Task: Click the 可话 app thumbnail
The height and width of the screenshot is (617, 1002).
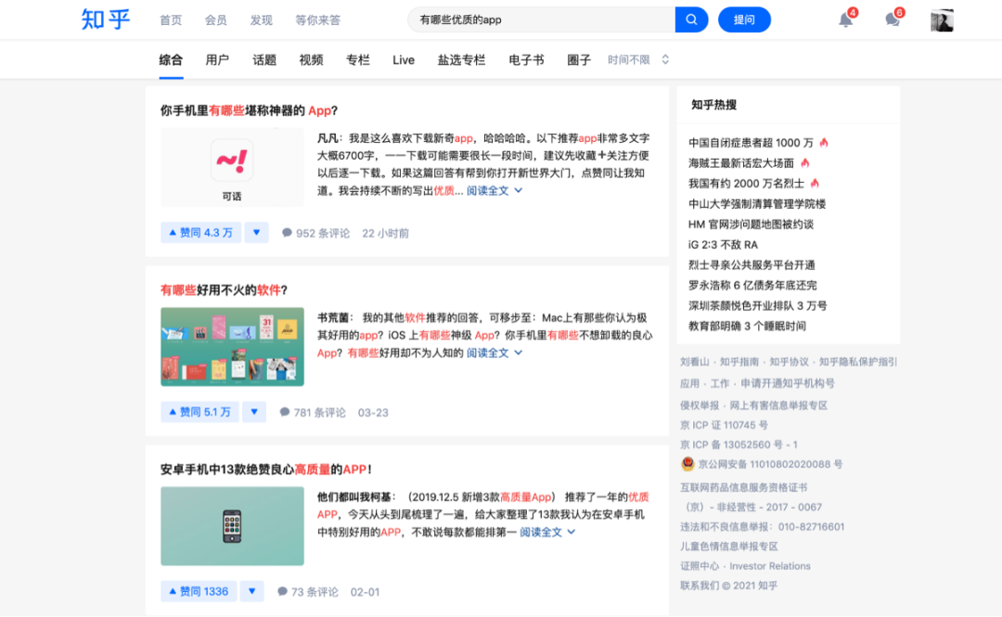Action: point(232,167)
